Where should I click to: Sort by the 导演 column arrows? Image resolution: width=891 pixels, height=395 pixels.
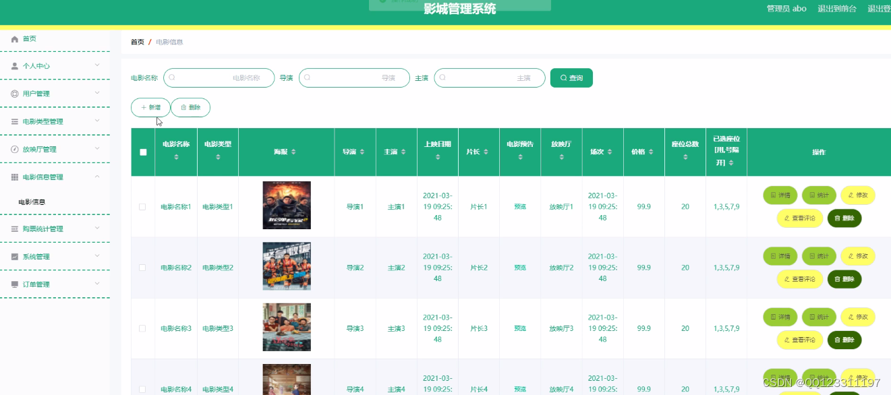pyautogui.click(x=362, y=152)
